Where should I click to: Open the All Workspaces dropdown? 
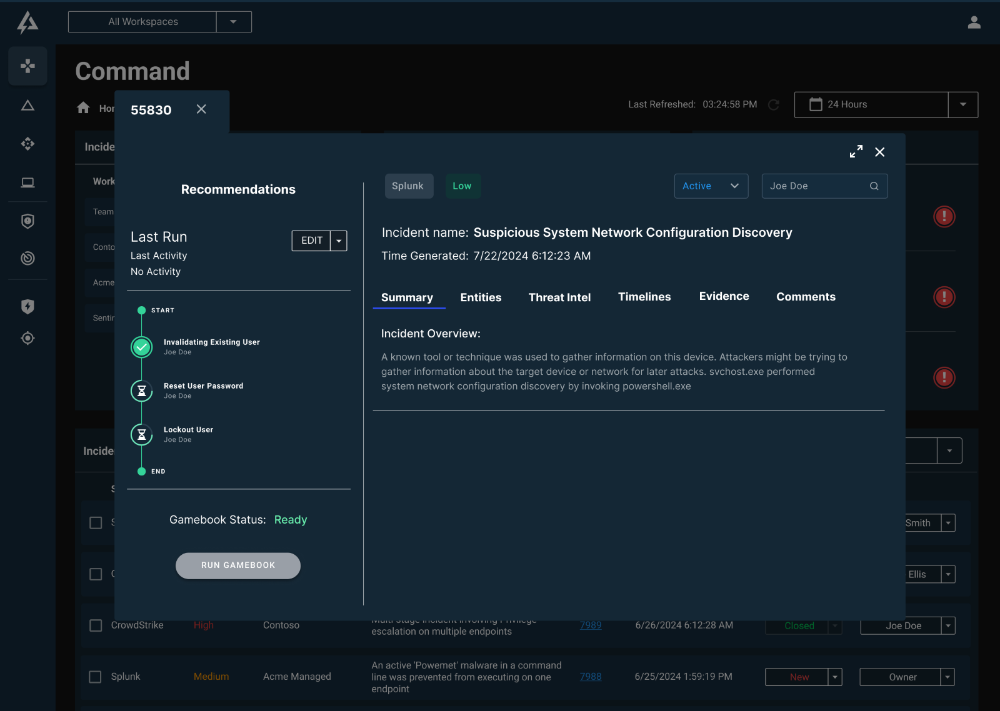click(233, 22)
